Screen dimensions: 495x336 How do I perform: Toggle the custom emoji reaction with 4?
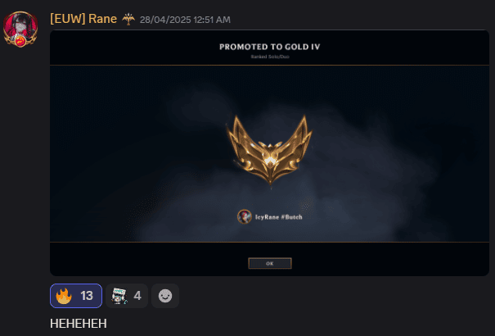click(x=127, y=296)
